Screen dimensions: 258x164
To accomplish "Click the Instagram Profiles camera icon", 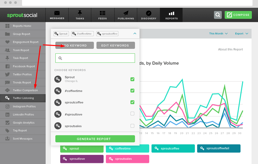I will (x=7, y=106).
